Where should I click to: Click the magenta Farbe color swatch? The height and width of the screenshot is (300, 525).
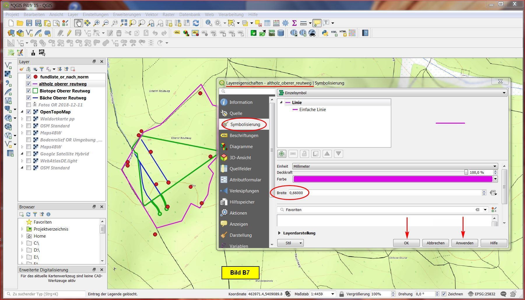click(393, 179)
